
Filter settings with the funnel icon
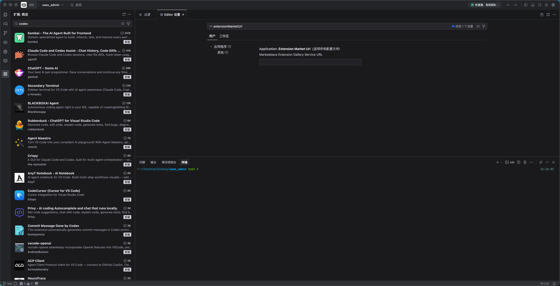[x=484, y=26]
